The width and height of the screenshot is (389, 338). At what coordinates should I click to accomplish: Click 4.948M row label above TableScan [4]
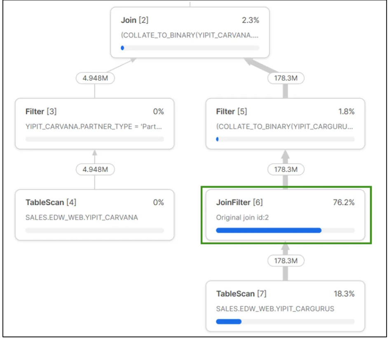click(x=95, y=169)
